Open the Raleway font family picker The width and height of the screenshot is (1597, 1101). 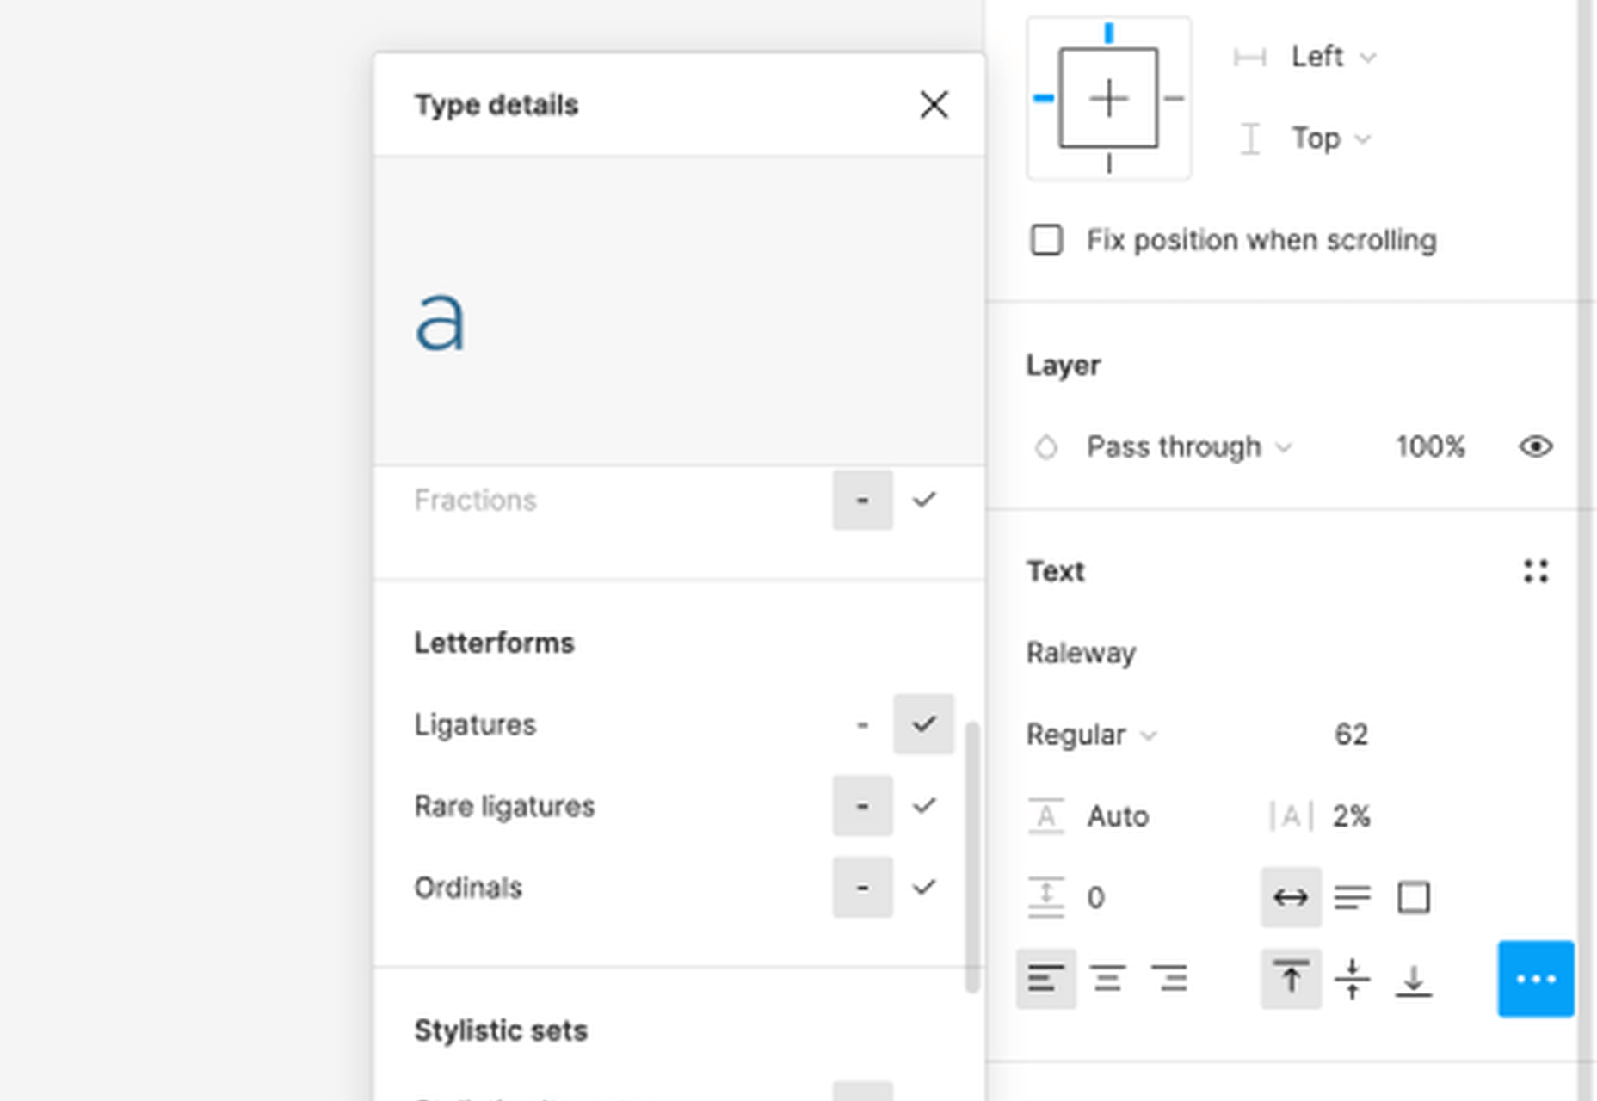(1081, 653)
